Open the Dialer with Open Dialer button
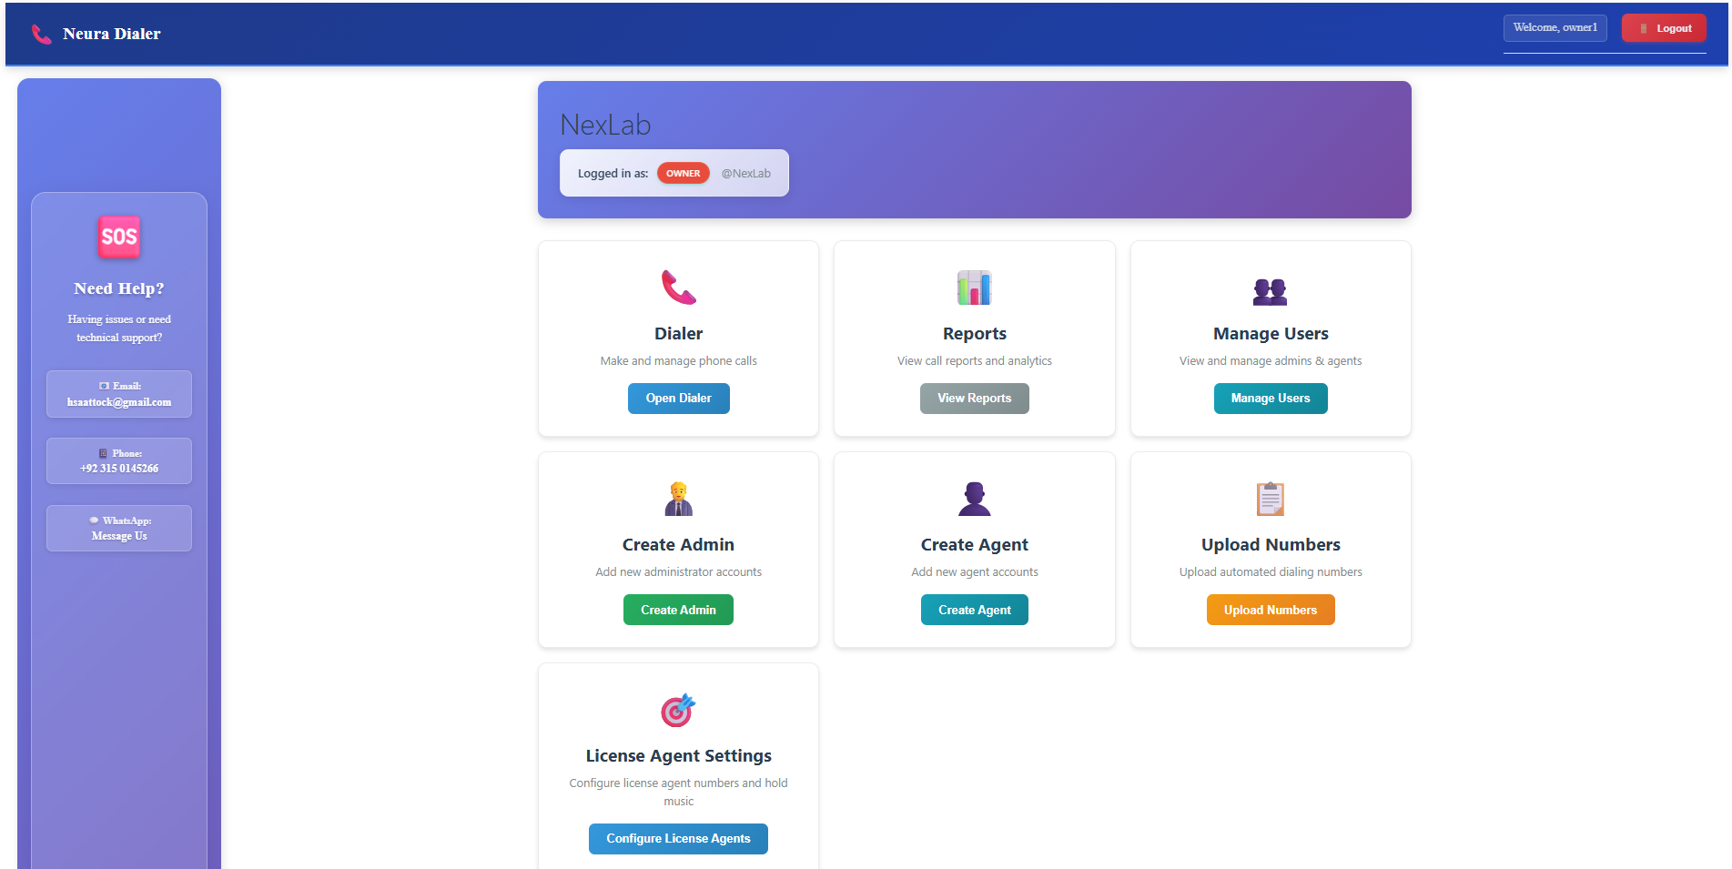 tap(678, 399)
